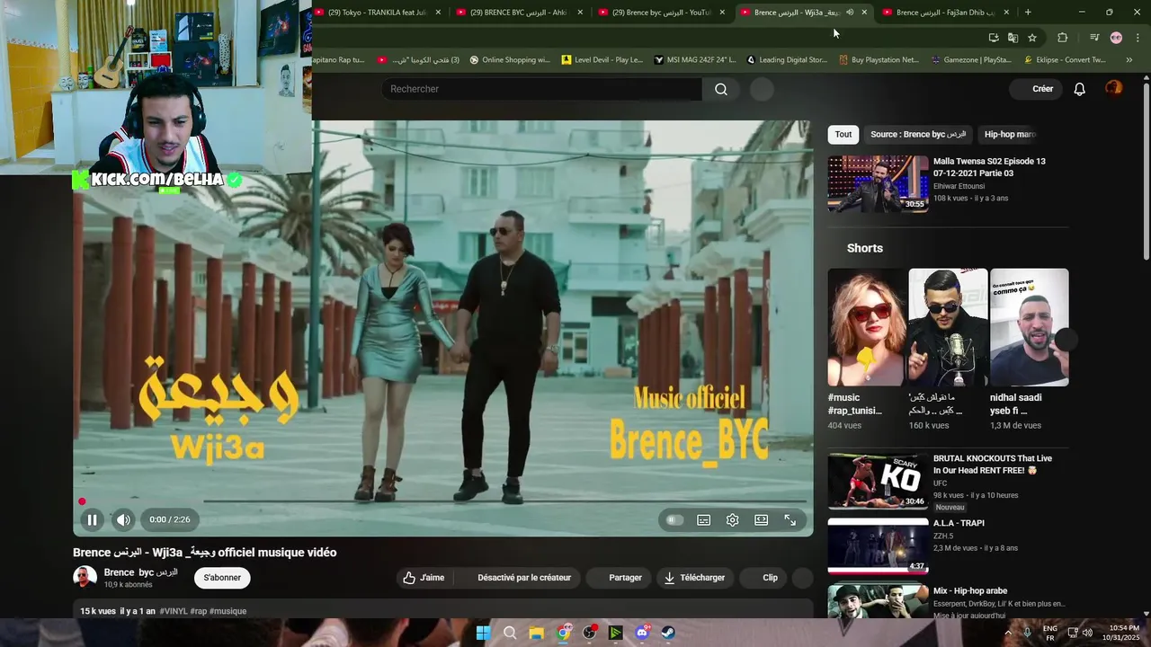
Task: Open the subtitles/captions button
Action: [704, 519]
